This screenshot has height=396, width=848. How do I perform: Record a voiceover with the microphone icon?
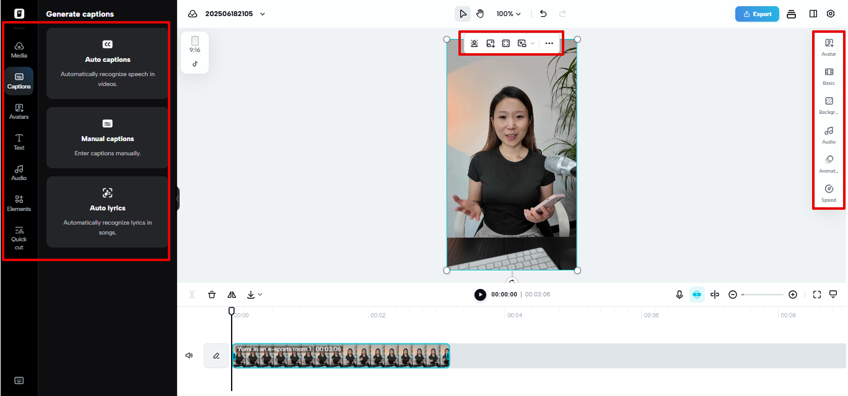(x=679, y=294)
